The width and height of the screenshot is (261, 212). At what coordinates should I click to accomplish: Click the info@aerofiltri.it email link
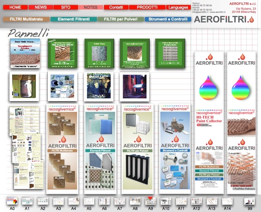tap(200, 12)
